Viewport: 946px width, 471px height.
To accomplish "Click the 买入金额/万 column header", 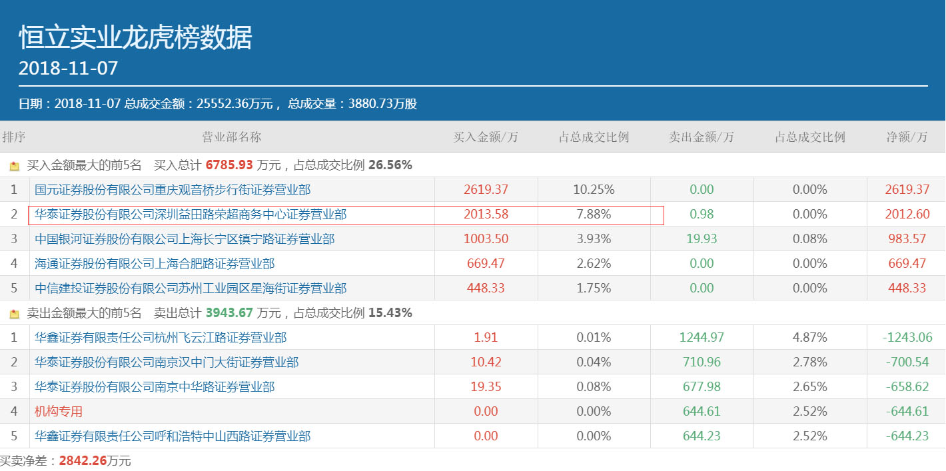I will (486, 137).
